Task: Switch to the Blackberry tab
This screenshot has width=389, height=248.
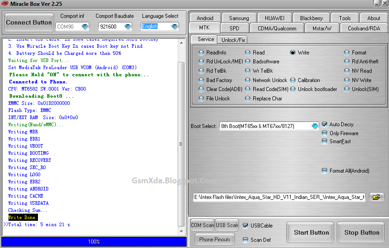Action: pos(311,18)
